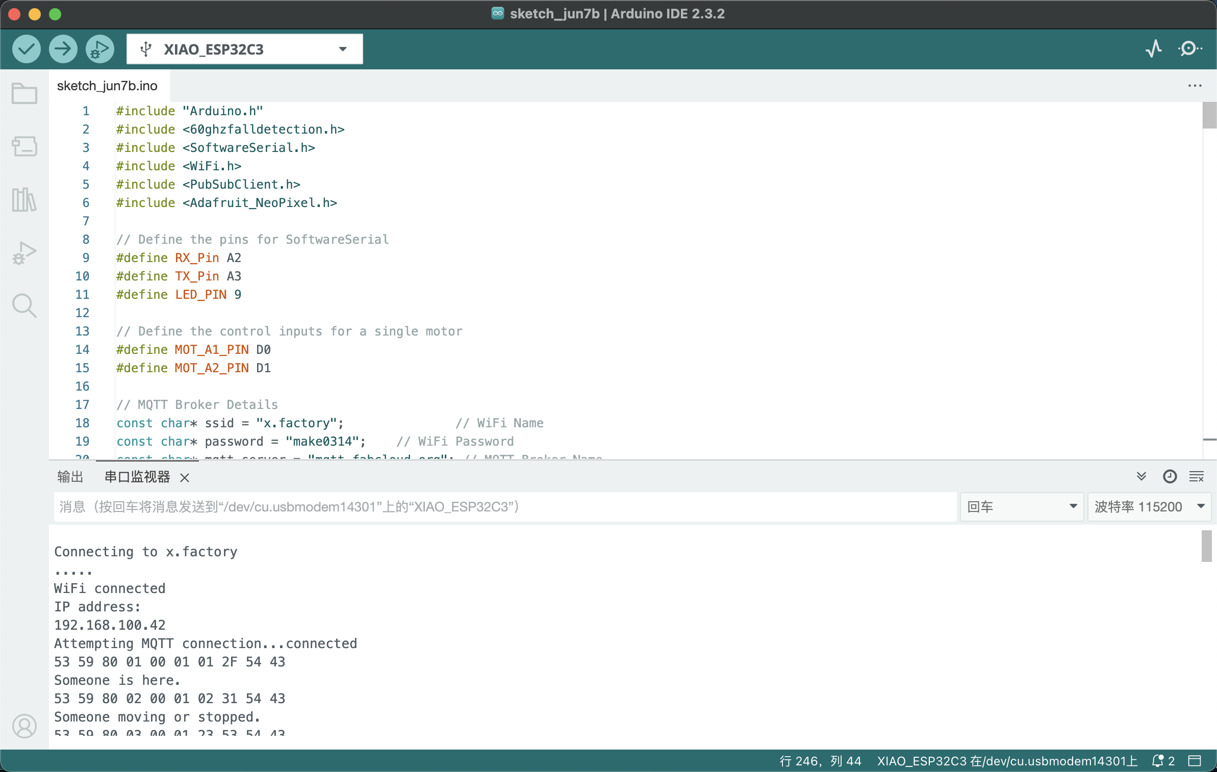Click the Verify sketch checkmark button

click(27, 49)
